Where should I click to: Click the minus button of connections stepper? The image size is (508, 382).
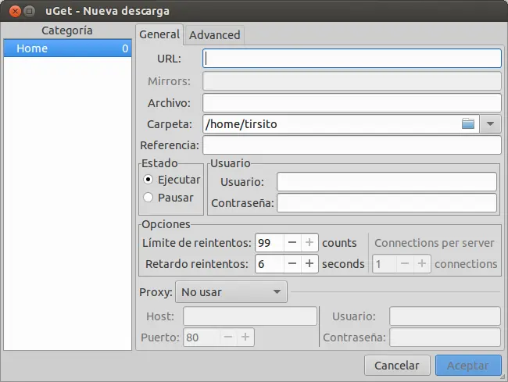(x=405, y=264)
